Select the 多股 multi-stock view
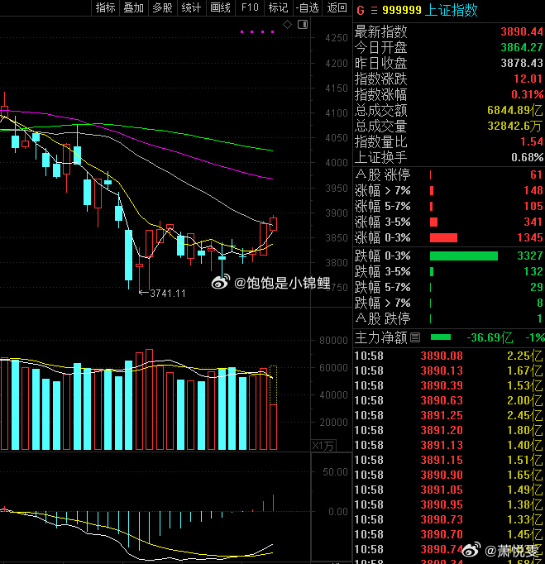 pyautogui.click(x=162, y=7)
